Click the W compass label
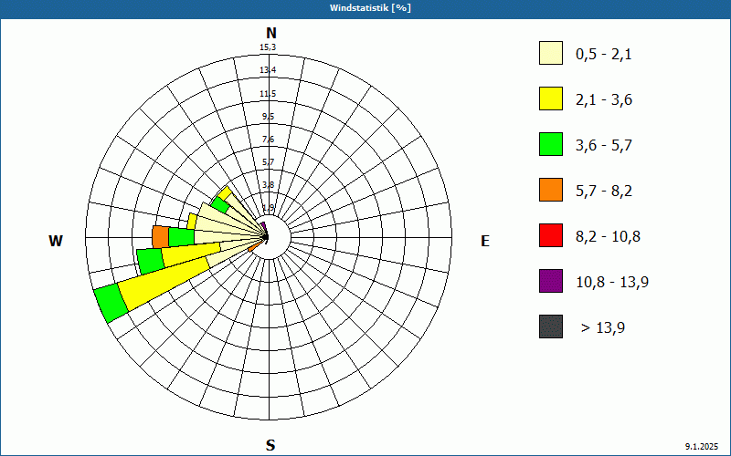Viewport: 731px width, 456px height. [x=56, y=241]
